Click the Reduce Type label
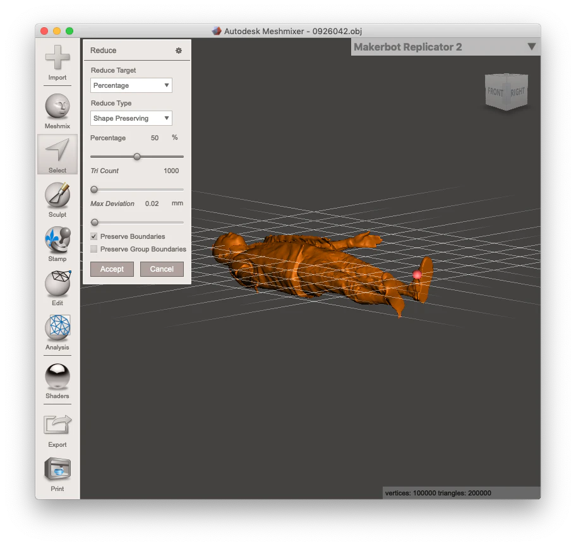This screenshot has width=576, height=546. [111, 103]
